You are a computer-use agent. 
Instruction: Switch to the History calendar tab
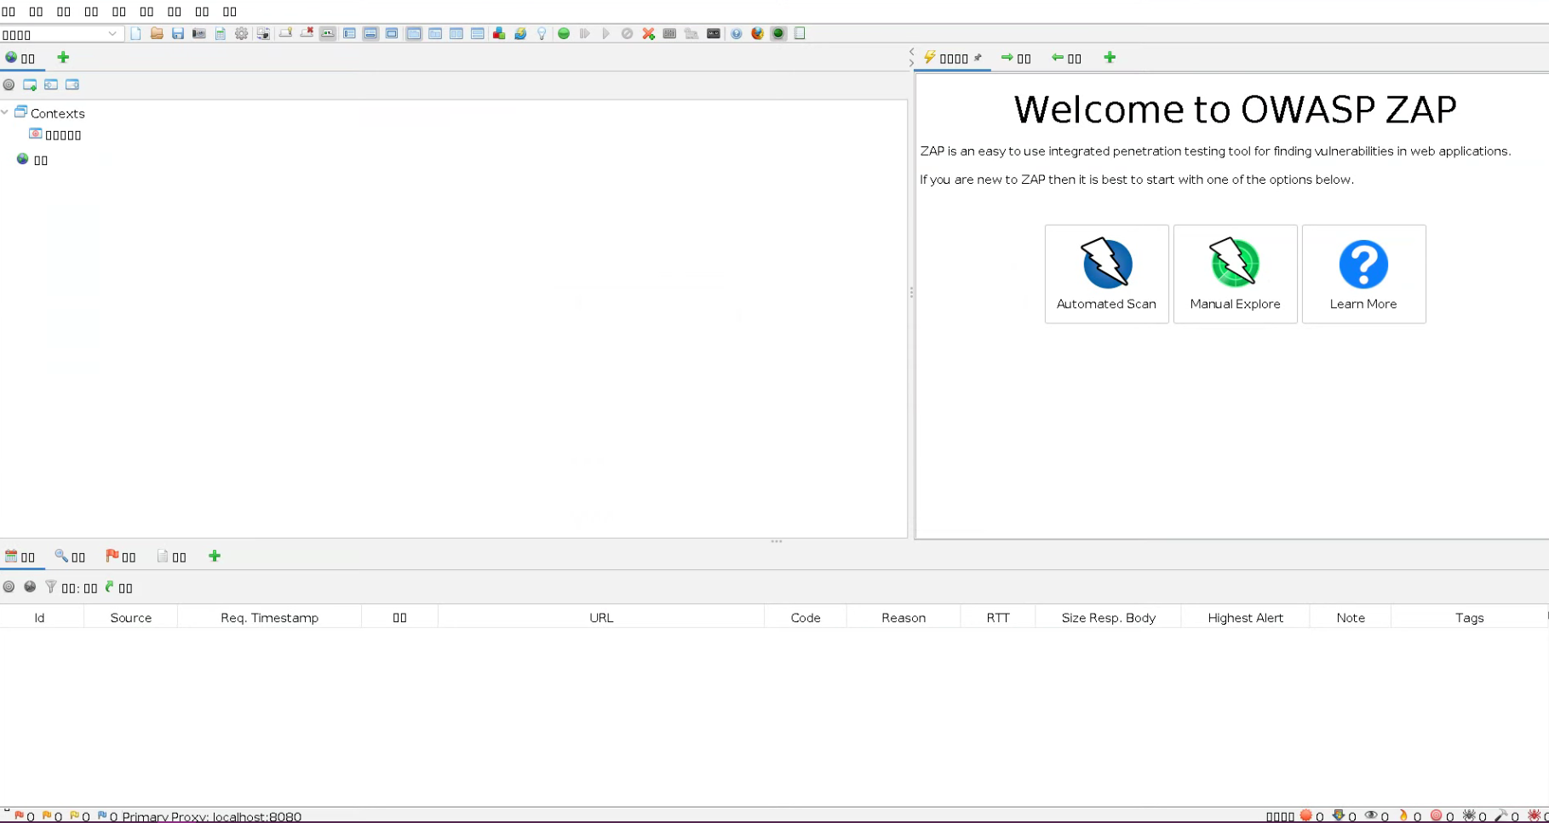pos(20,557)
